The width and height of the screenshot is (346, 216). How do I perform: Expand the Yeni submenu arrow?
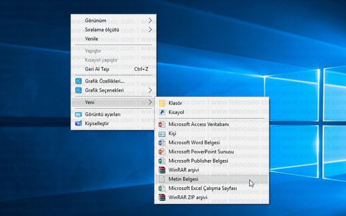(150, 102)
